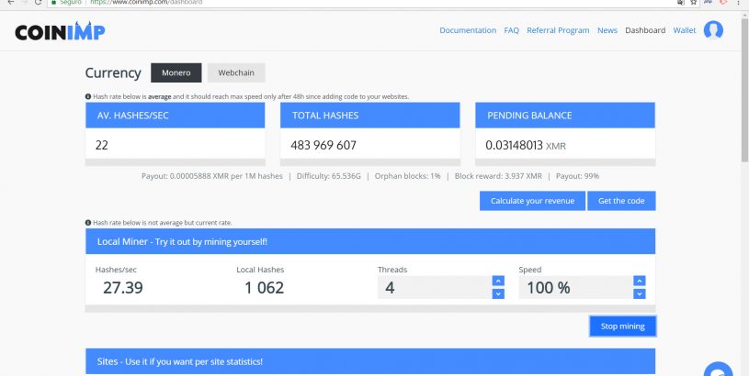Open the Wallet page
Image resolution: width=749 pixels, height=376 pixels.
tap(684, 30)
